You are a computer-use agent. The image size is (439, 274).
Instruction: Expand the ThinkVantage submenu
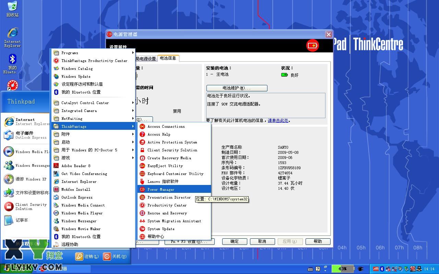pyautogui.click(x=93, y=126)
